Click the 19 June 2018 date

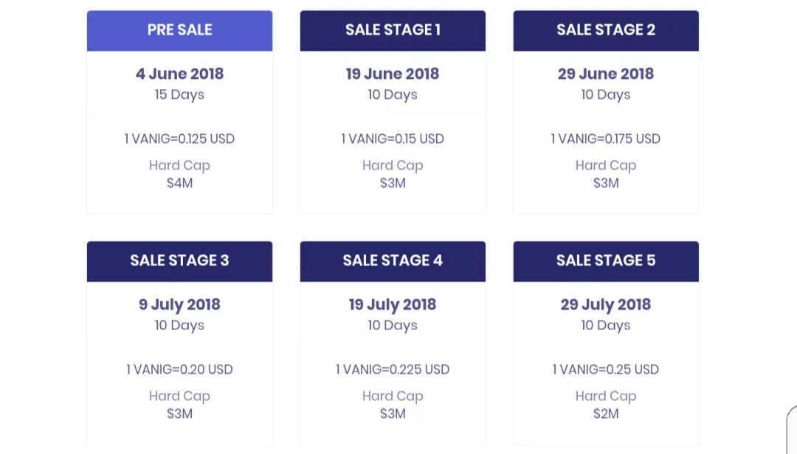(x=393, y=74)
